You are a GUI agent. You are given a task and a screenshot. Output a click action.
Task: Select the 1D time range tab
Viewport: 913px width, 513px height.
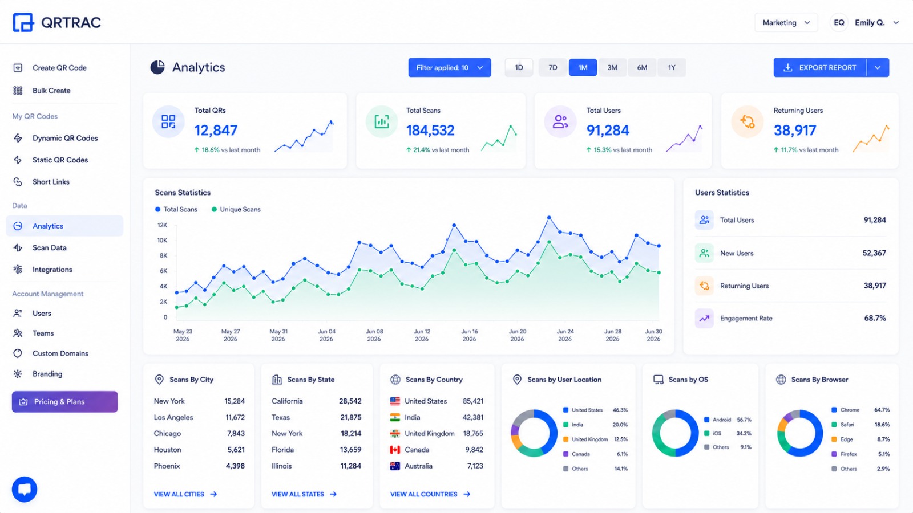coord(519,67)
